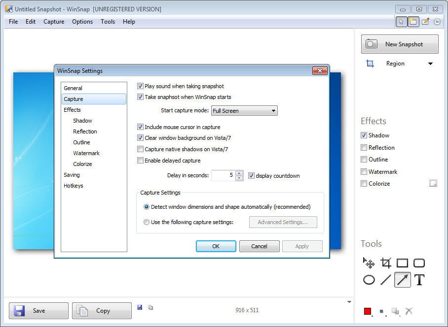Select Watermark in the settings list

[x=86, y=153]
